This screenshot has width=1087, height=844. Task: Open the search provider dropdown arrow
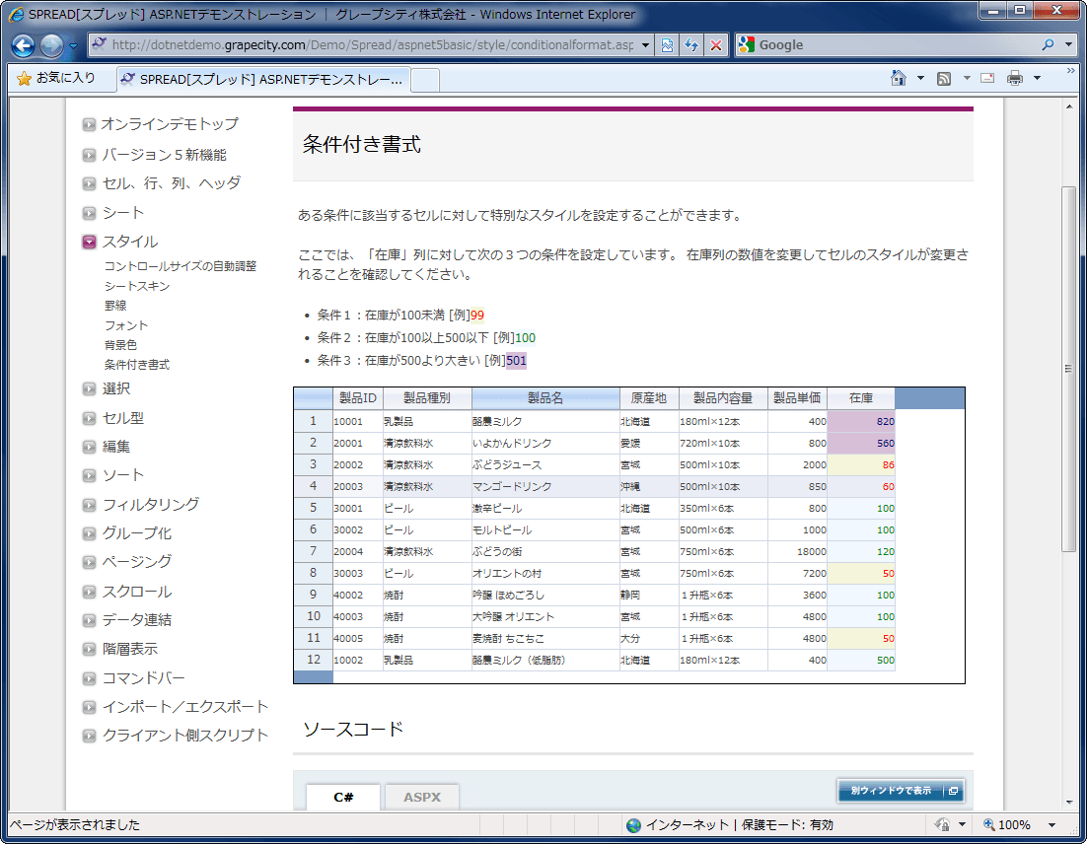(1068, 45)
